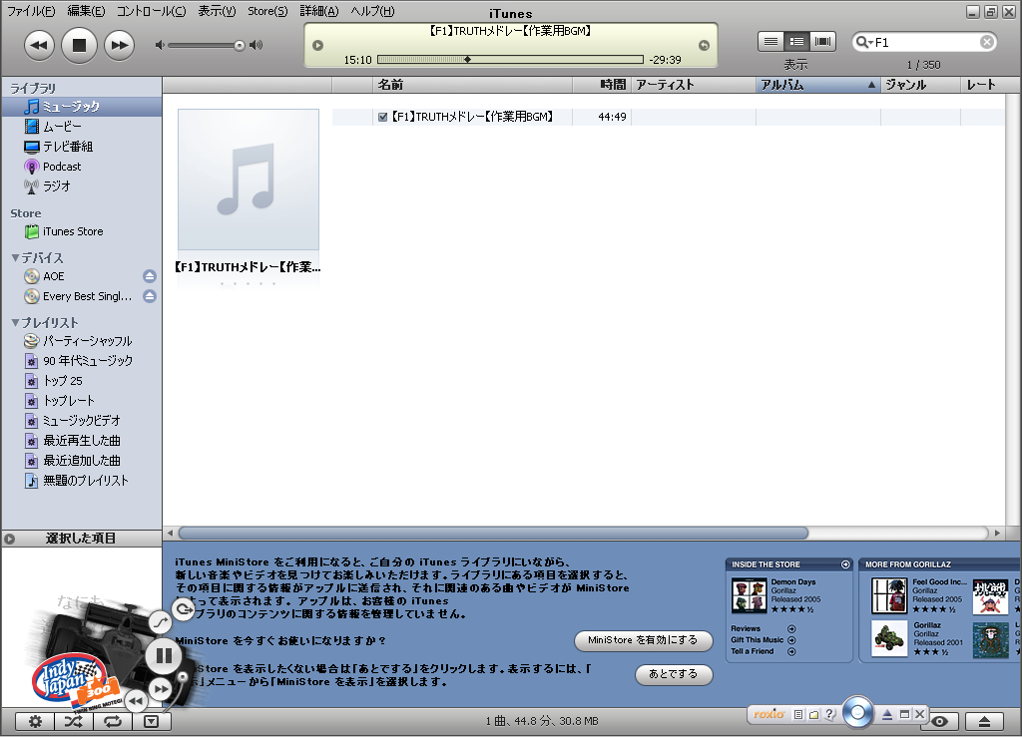The image size is (1022, 737).
Task: Click Gift This Music arrow
Action: tap(791, 640)
